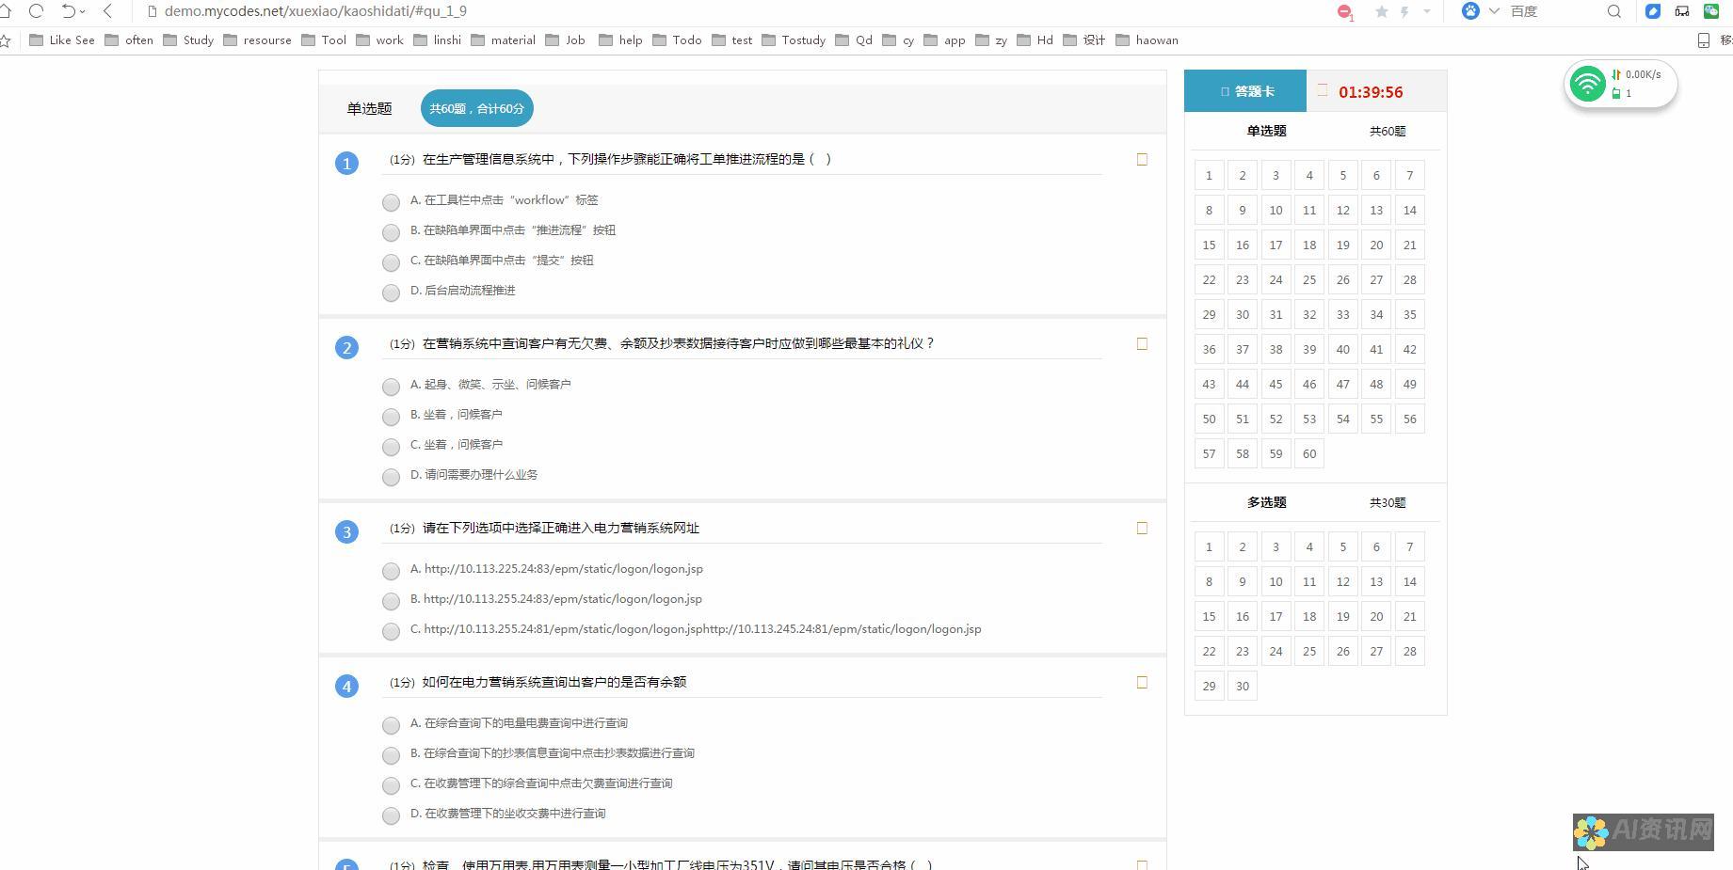Open the dropdown arrow next to lightning icon
Screen dimensions: 1733x870
click(1427, 11)
